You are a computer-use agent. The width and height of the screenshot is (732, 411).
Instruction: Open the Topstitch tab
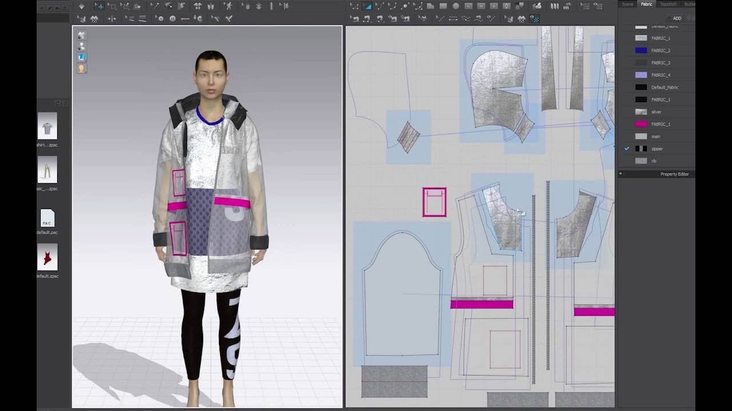tap(668, 4)
